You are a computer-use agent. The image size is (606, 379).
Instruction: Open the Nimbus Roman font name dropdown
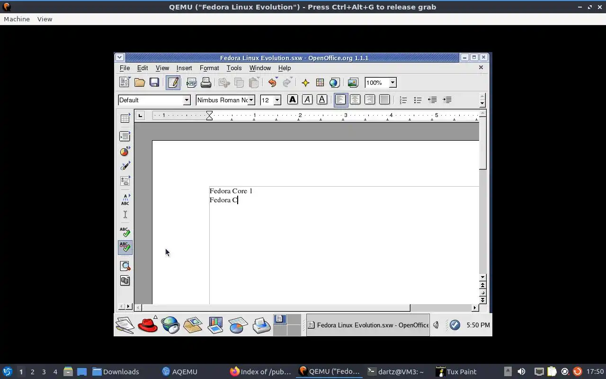coord(251,100)
